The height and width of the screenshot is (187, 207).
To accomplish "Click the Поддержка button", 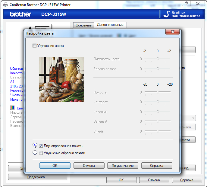I will pos(37,177).
